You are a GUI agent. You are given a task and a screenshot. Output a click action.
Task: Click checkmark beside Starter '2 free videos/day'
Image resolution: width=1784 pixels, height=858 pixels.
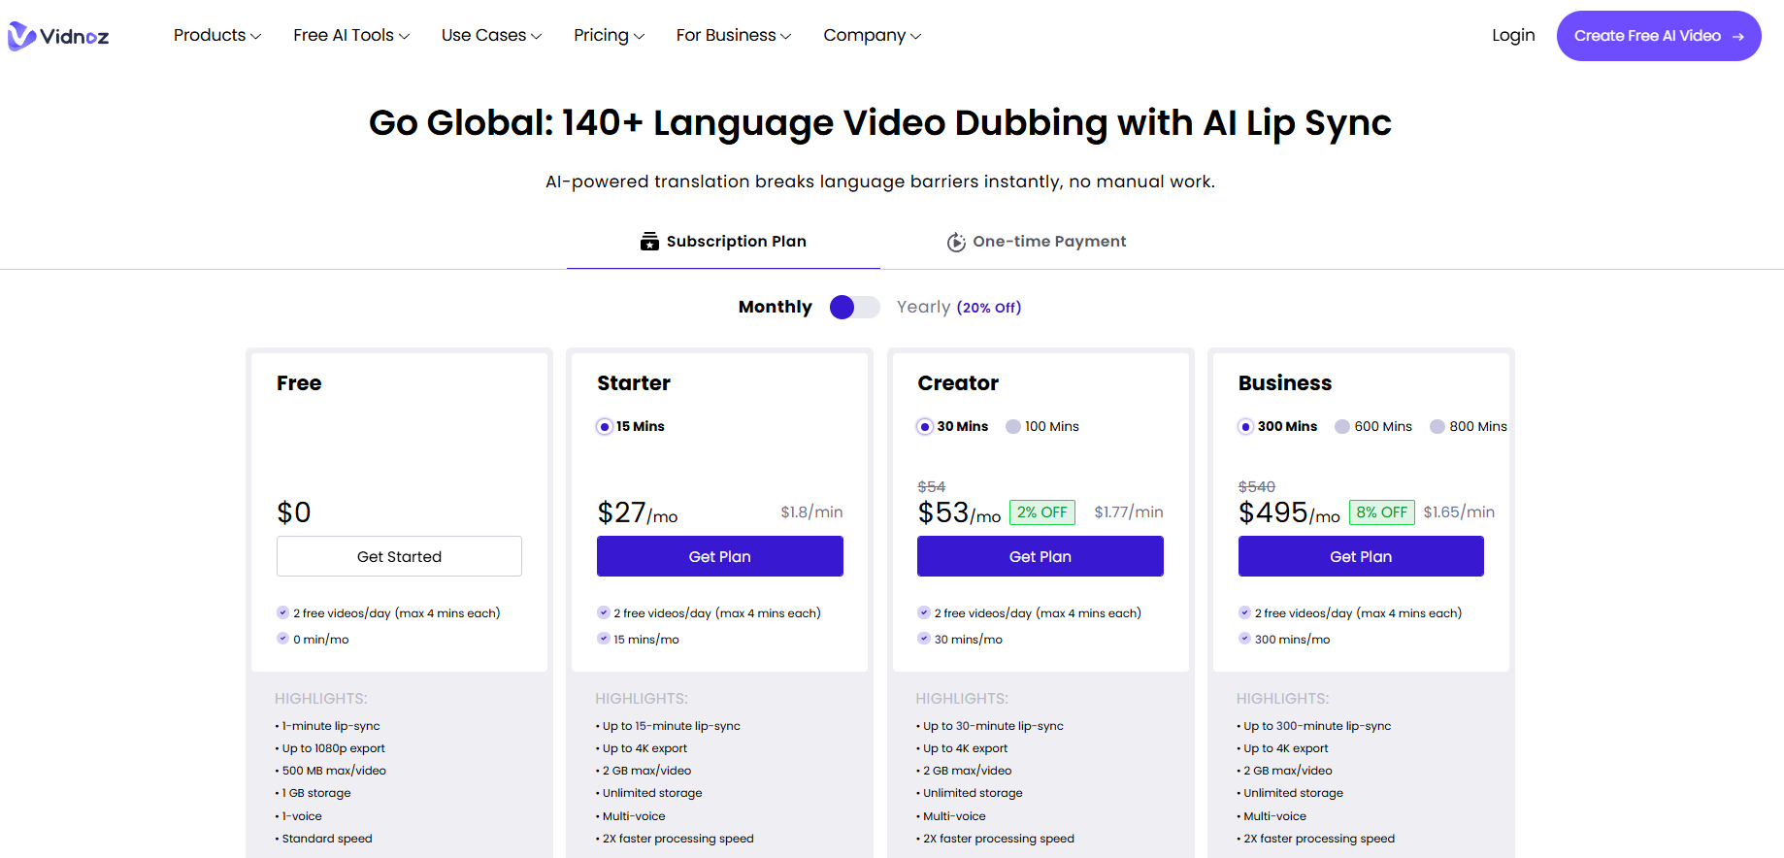(x=603, y=612)
